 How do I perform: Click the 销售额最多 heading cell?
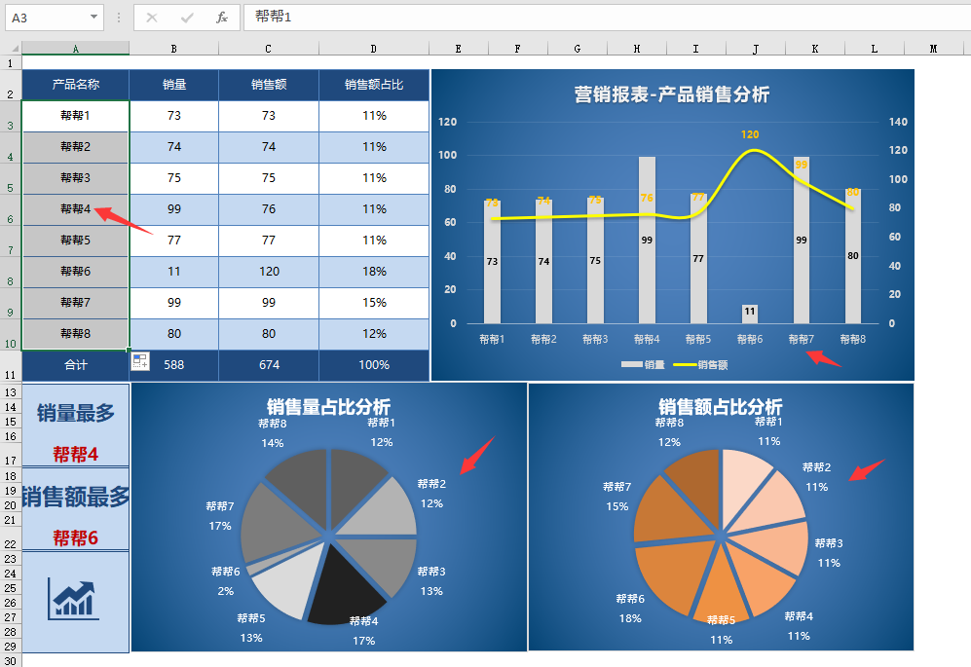(76, 497)
